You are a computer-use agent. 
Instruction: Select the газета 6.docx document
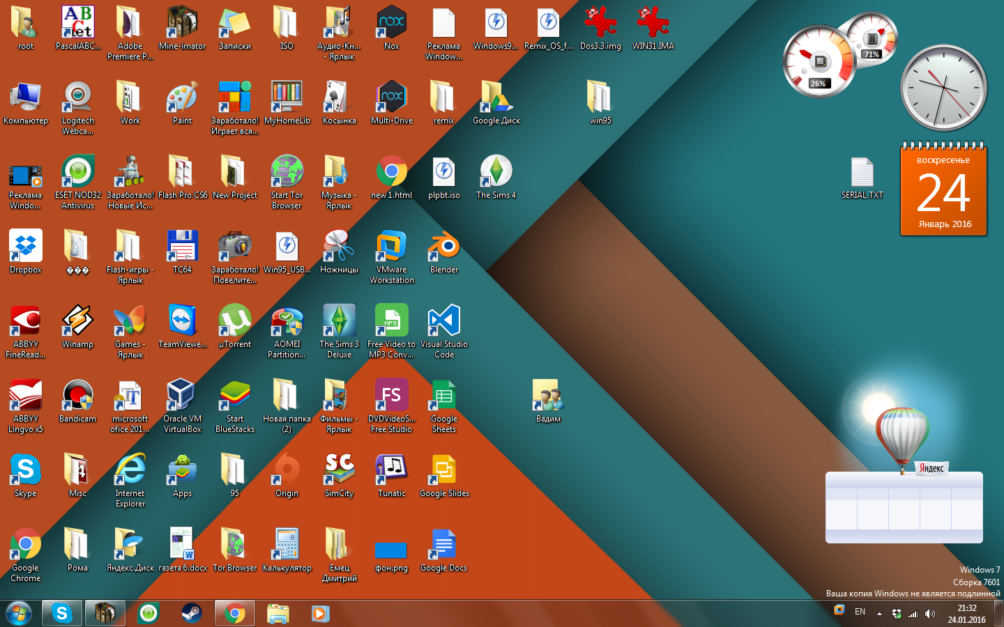[182, 550]
